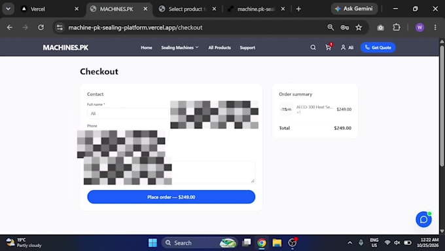Click the Get Quote button

tap(378, 47)
